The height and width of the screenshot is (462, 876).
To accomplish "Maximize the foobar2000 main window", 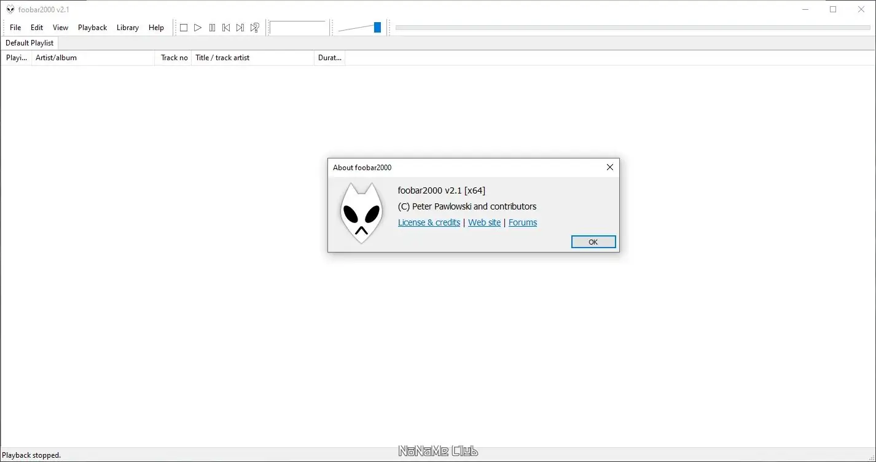I will pos(833,9).
